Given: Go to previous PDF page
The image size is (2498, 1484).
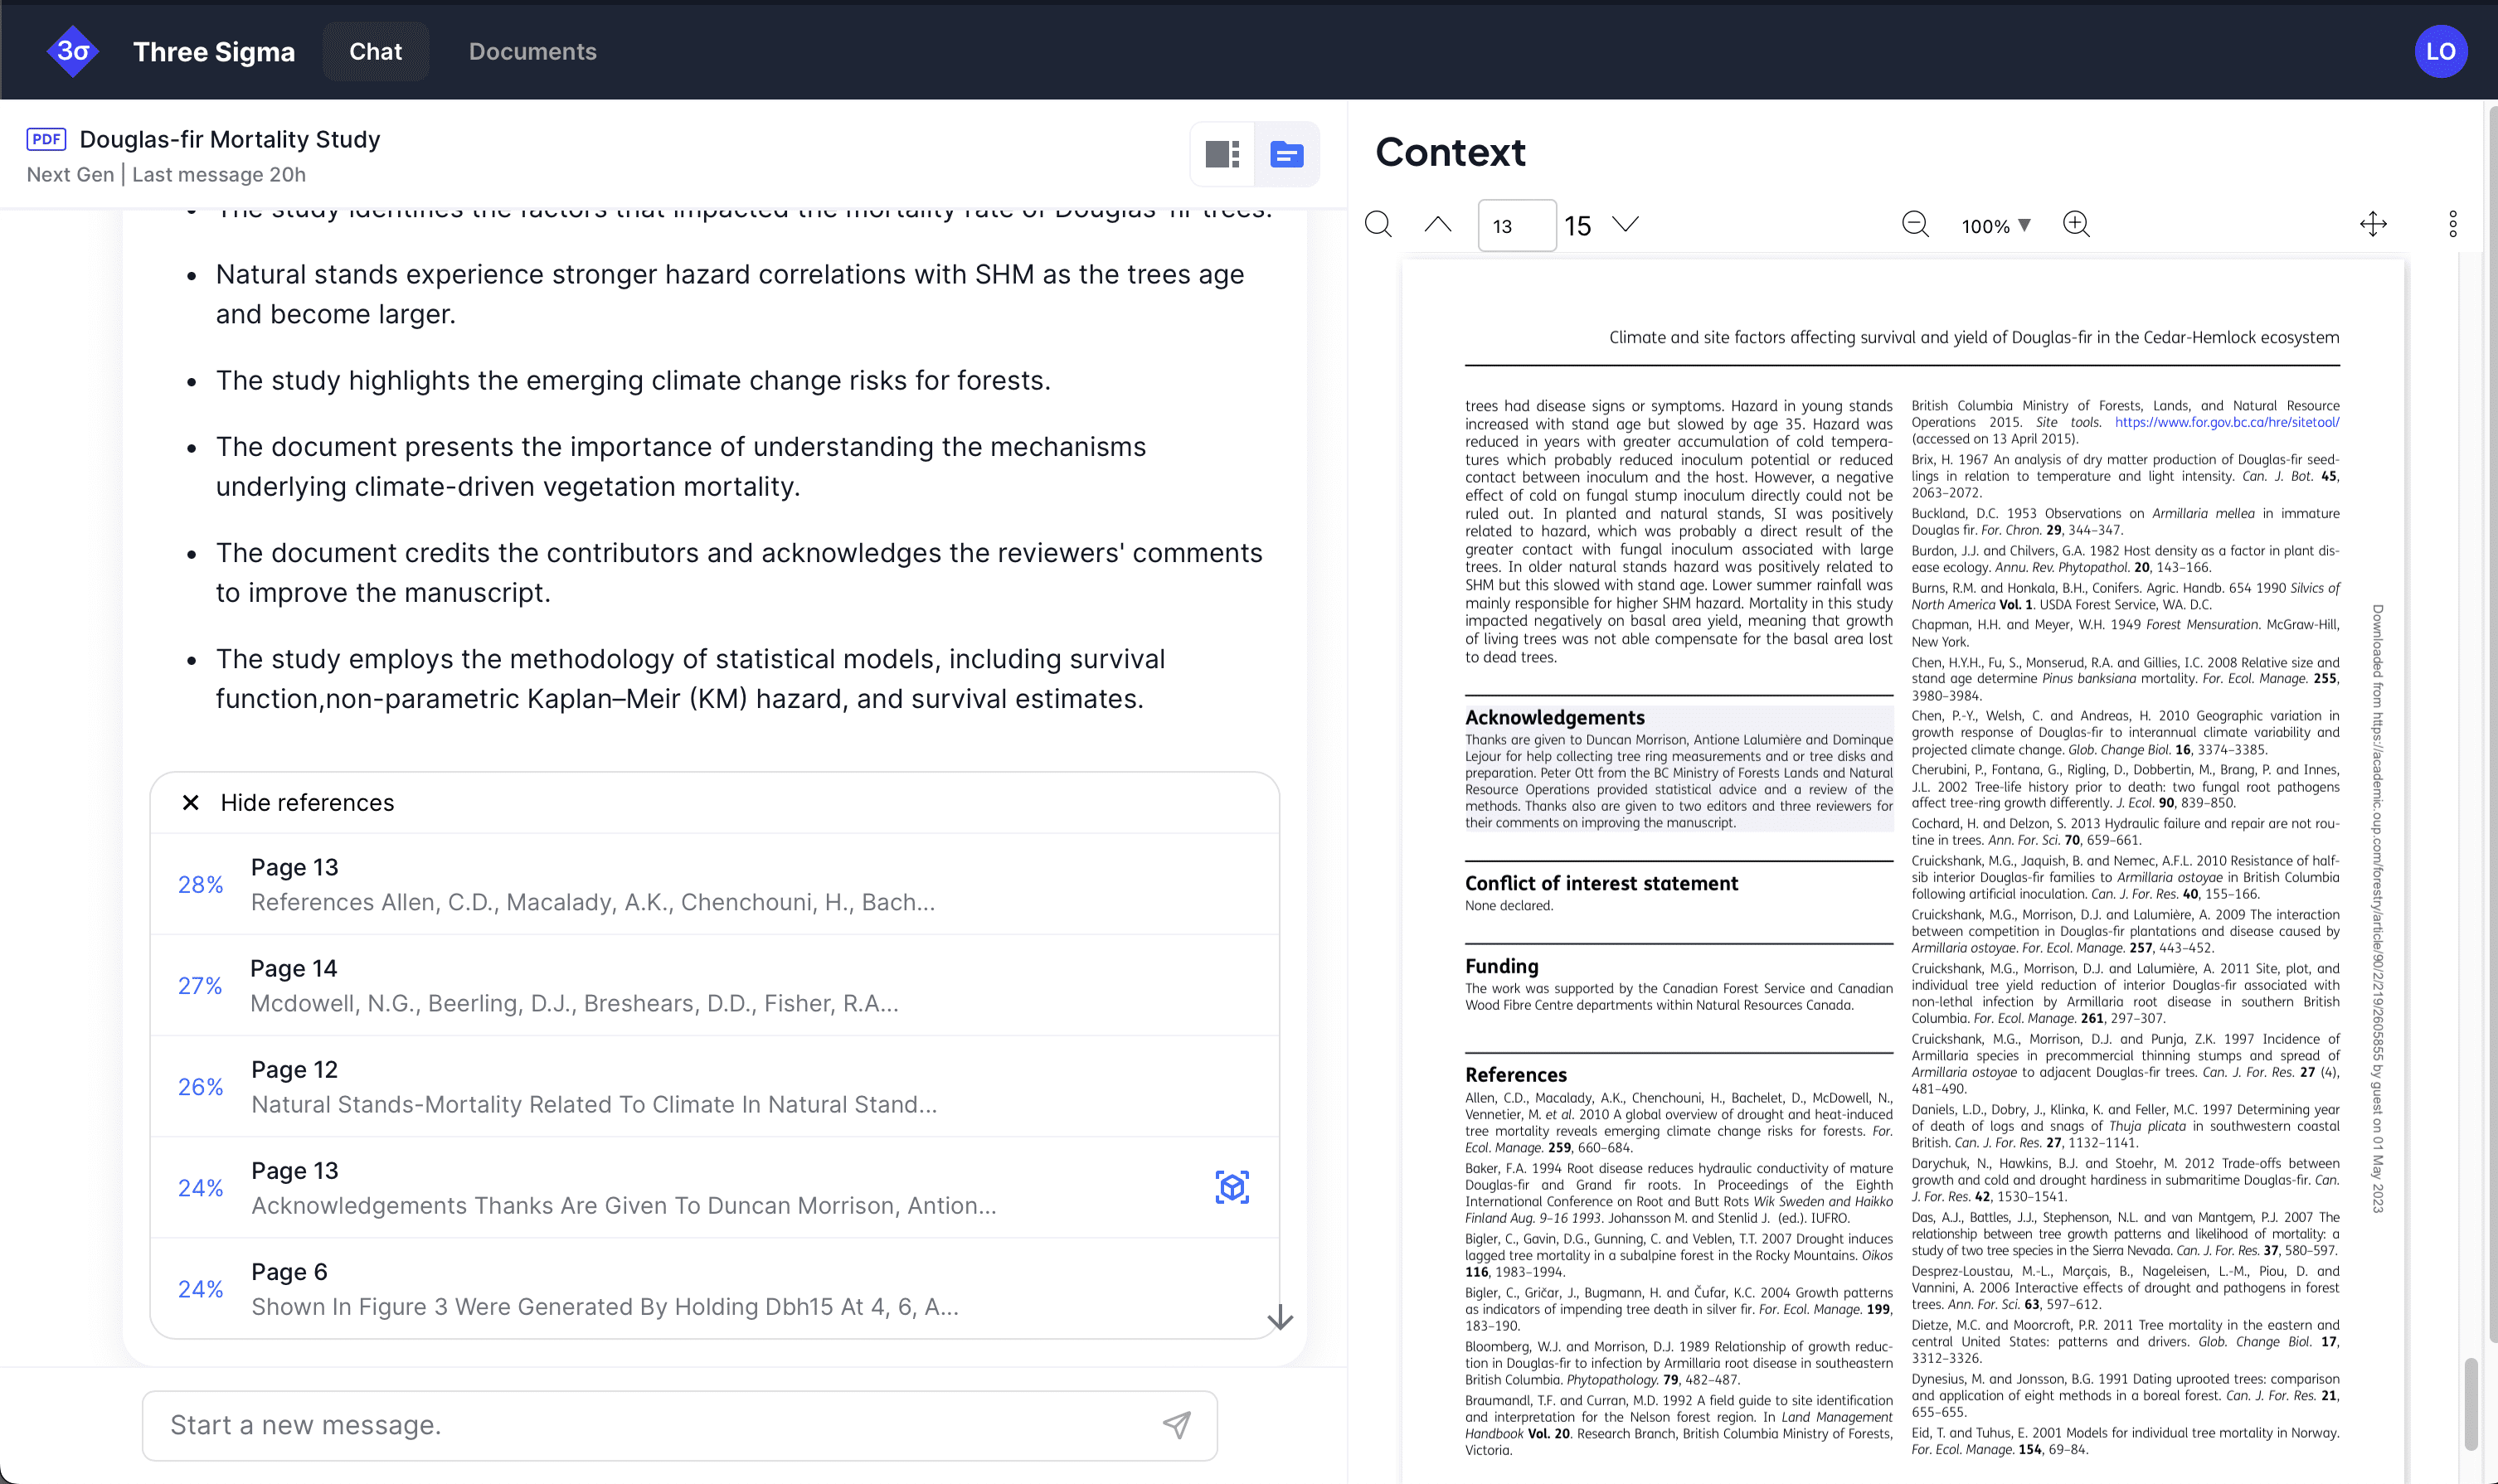Looking at the screenshot, I should click(1437, 224).
